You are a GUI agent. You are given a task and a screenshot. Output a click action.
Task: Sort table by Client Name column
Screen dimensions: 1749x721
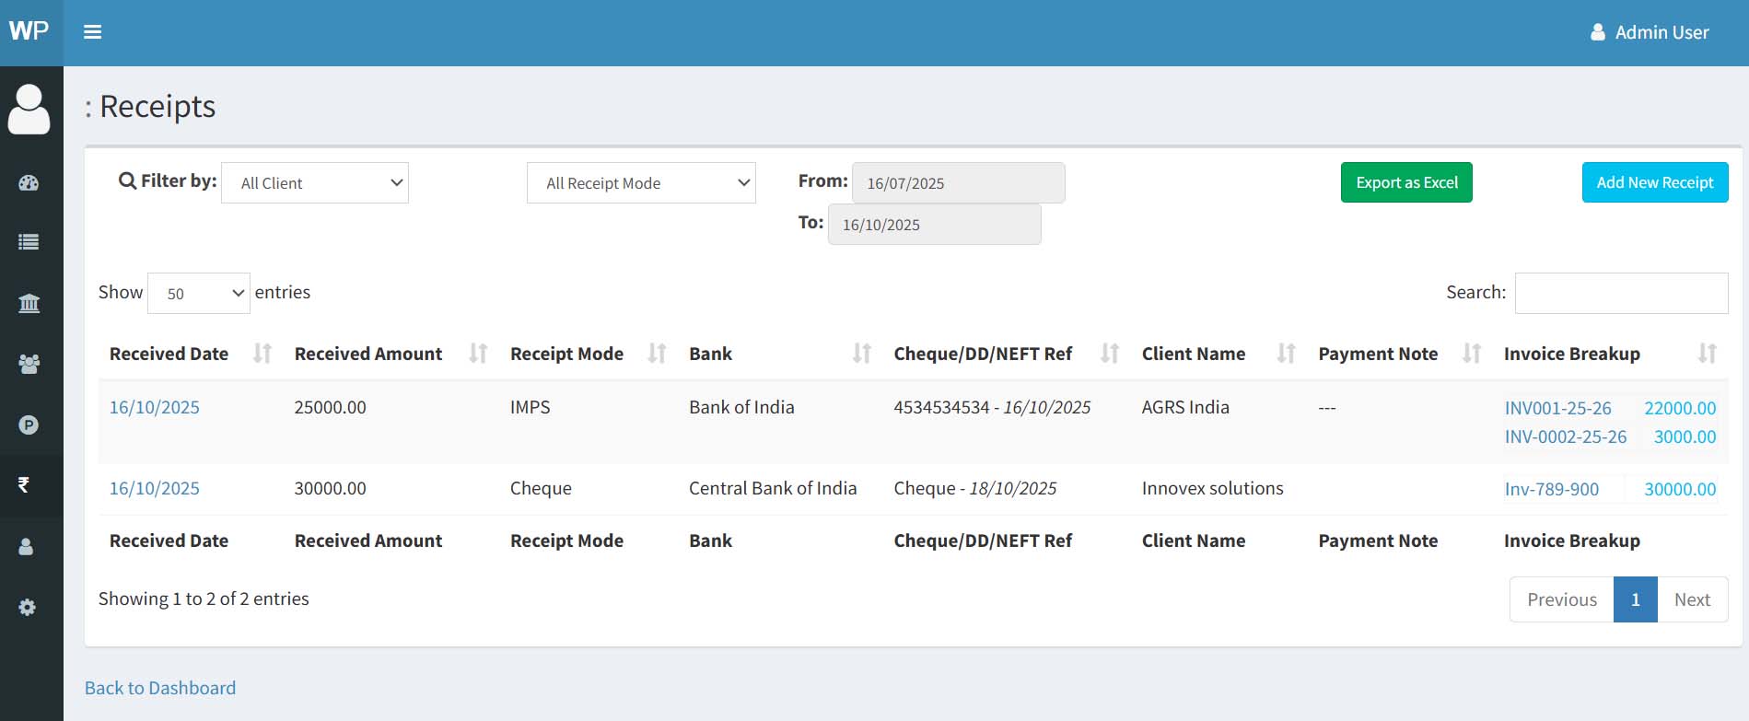pyautogui.click(x=1194, y=354)
